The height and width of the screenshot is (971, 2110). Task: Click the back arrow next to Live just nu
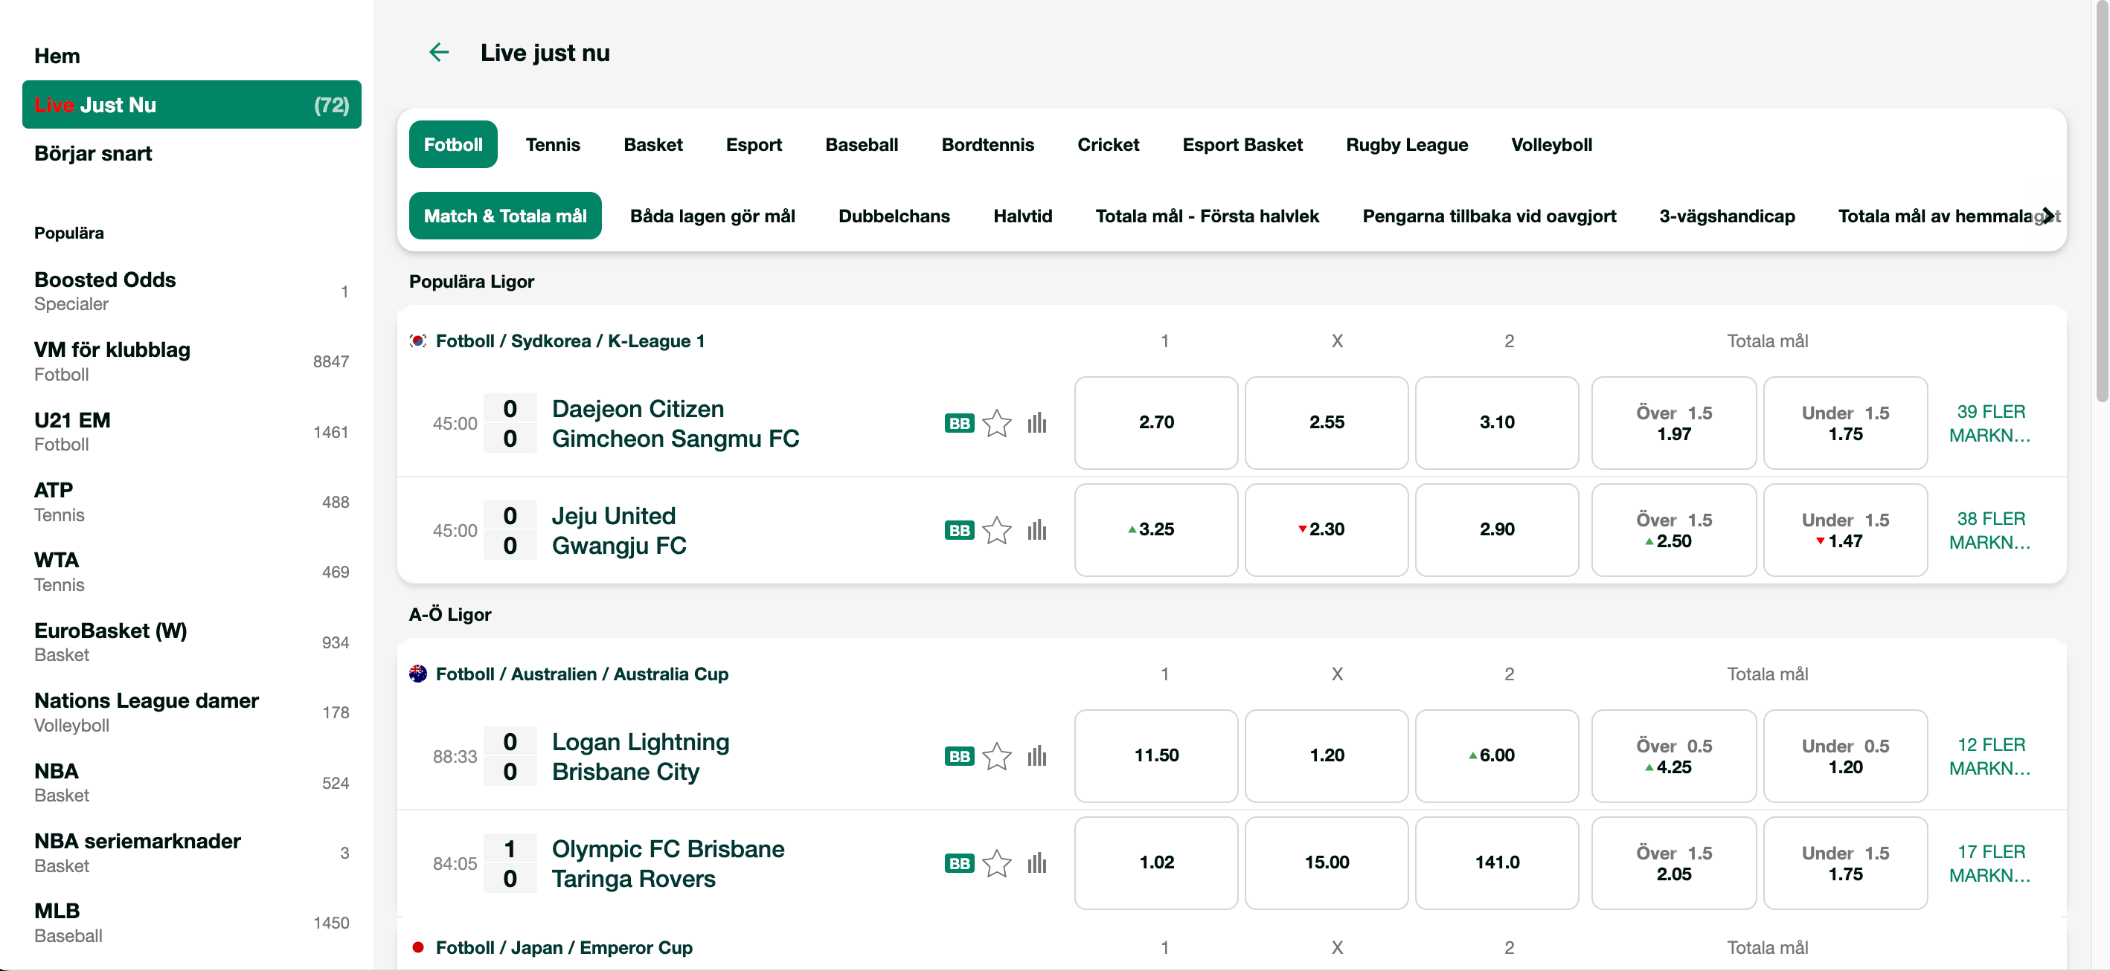(439, 51)
